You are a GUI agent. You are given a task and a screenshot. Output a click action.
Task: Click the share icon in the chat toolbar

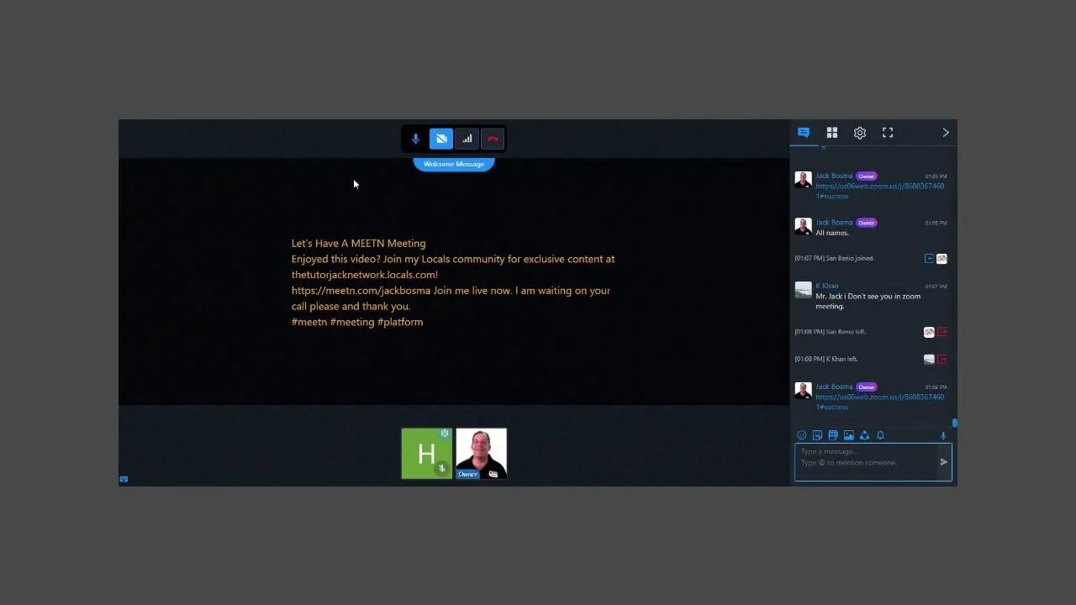[x=864, y=435]
